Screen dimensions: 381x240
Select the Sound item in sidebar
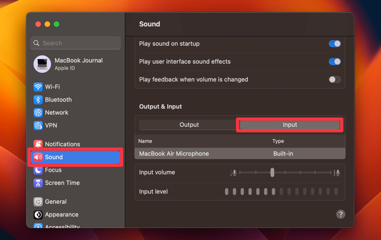point(76,157)
